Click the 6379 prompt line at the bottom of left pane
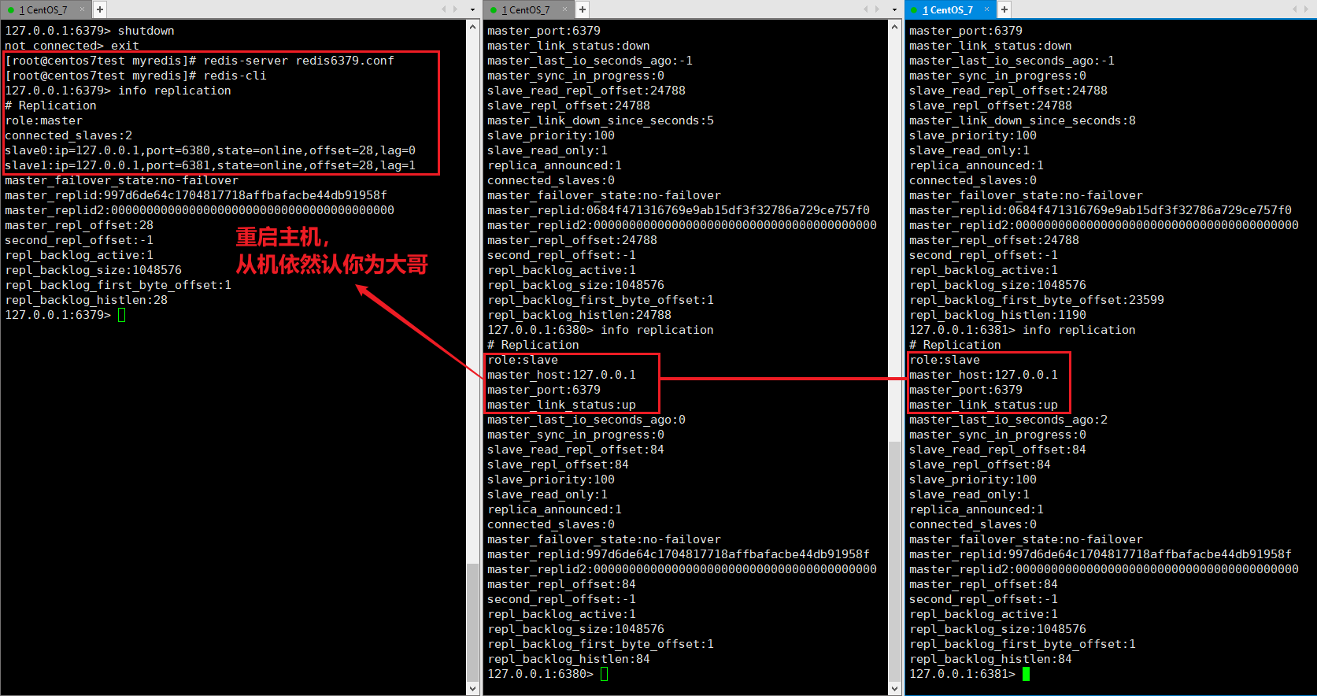 (65, 315)
